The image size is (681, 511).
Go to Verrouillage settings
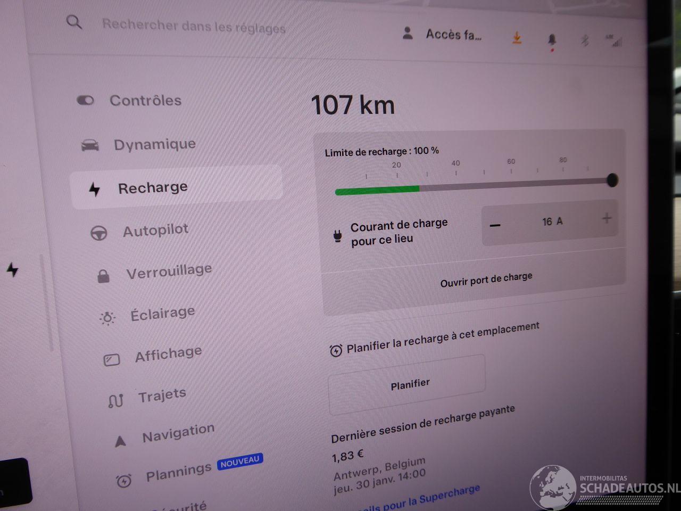168,271
